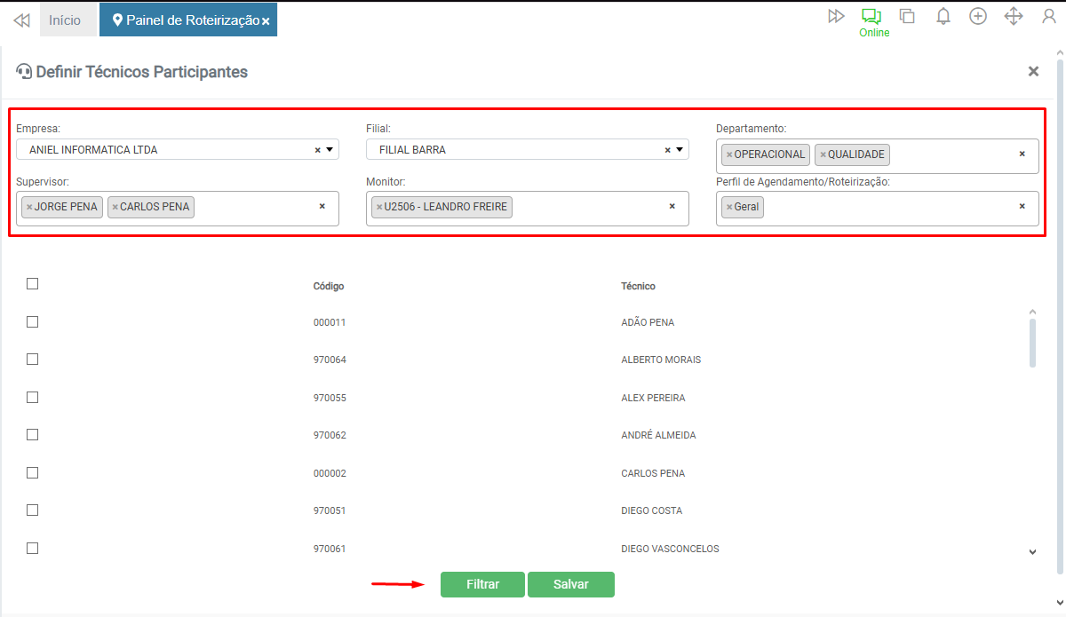Image resolution: width=1066 pixels, height=617 pixels.
Task: Check the box for ADÃO PENA
Action: coord(33,321)
